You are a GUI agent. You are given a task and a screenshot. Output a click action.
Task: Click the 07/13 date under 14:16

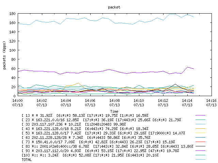[211, 105]
